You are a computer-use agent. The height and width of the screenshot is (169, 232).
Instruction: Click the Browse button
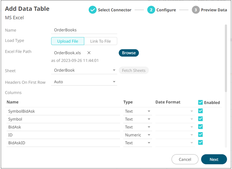tap(129, 53)
